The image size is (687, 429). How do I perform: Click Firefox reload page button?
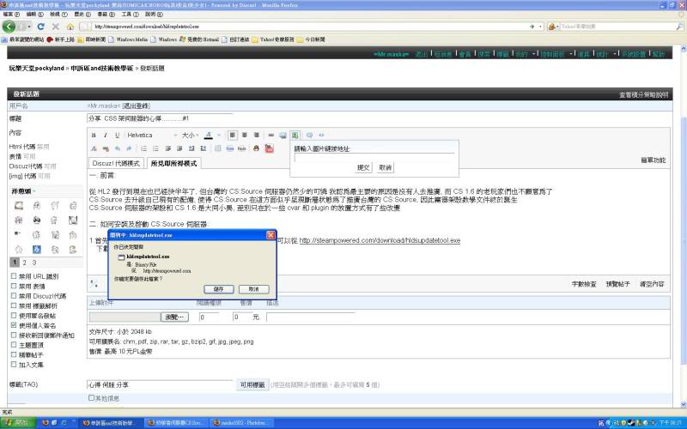point(41,27)
